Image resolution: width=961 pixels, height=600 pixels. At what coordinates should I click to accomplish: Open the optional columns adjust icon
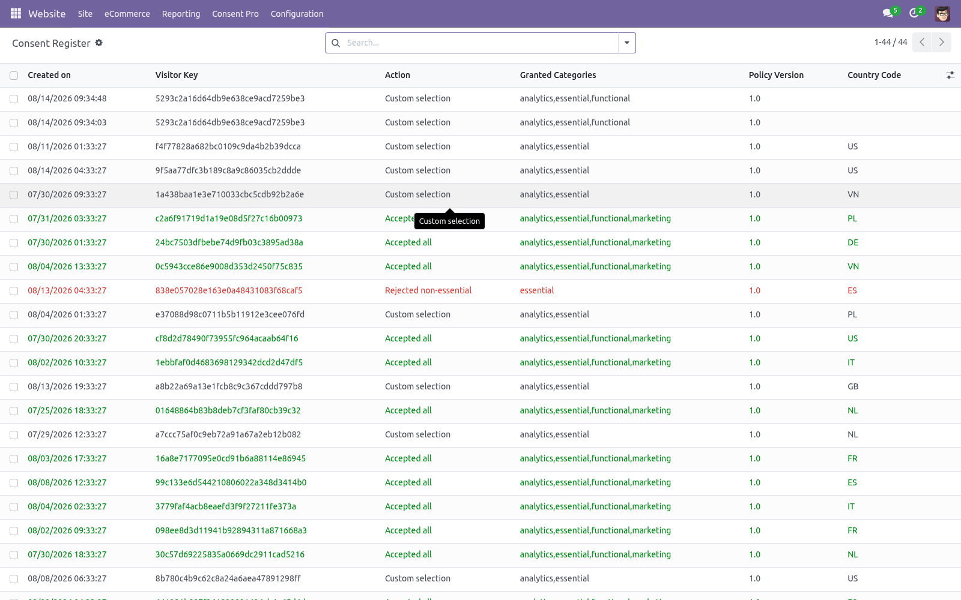950,75
